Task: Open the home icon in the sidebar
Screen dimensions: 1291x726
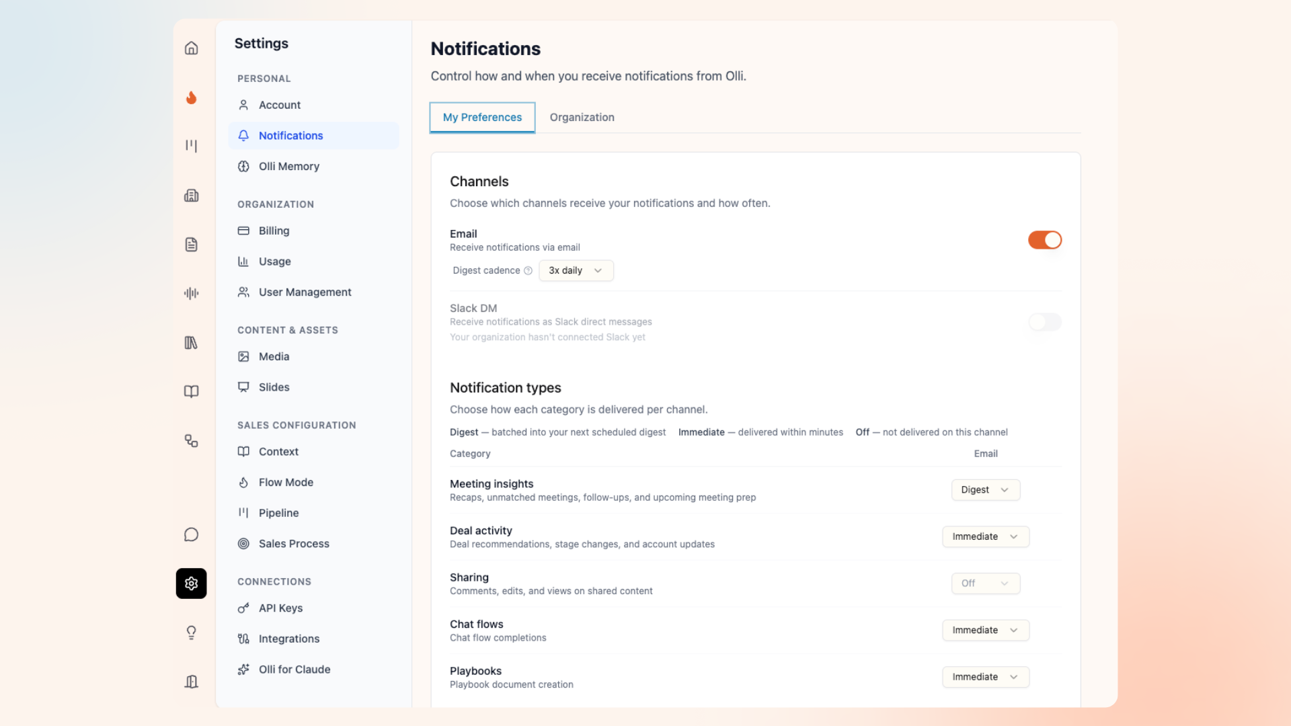Action: tap(191, 48)
